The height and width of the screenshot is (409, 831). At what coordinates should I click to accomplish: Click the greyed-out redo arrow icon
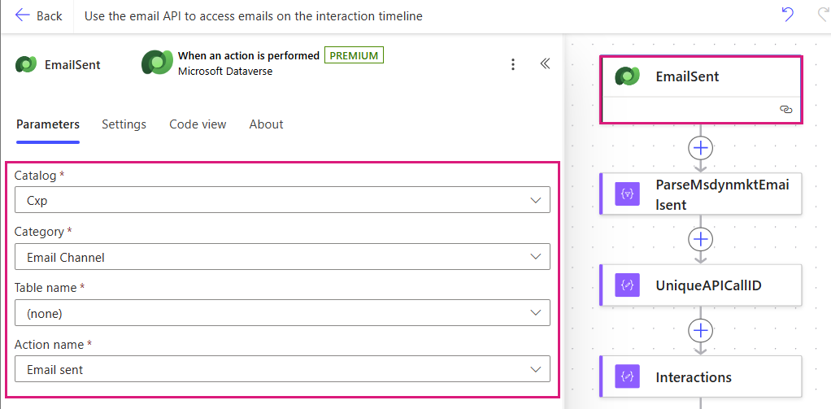coord(824,15)
